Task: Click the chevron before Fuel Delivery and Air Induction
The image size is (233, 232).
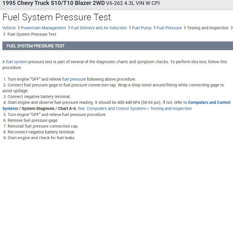Action: pyautogui.click(x=69, y=28)
